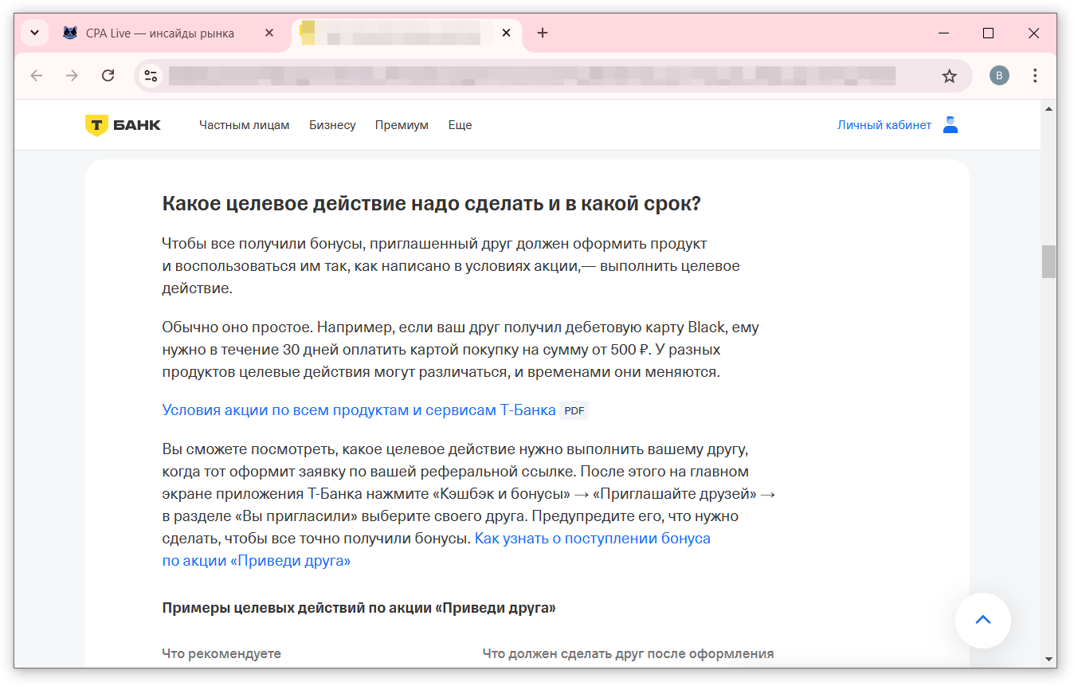Follow the Как узнать о поступлении бонуса link

click(x=437, y=549)
